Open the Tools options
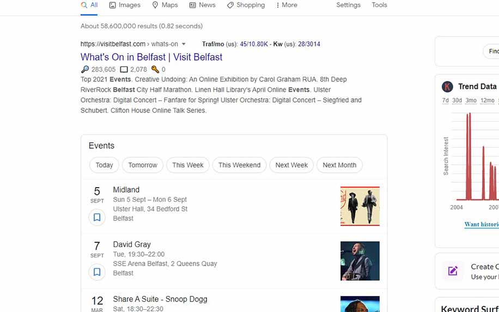This screenshot has height=312, width=499. pyautogui.click(x=379, y=5)
